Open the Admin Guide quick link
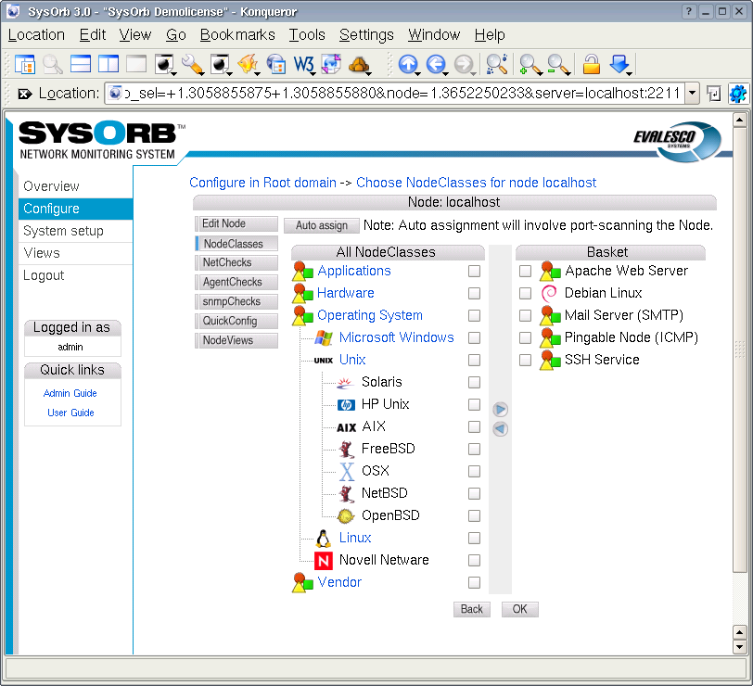Viewport: 753px width, 686px height. tap(70, 393)
